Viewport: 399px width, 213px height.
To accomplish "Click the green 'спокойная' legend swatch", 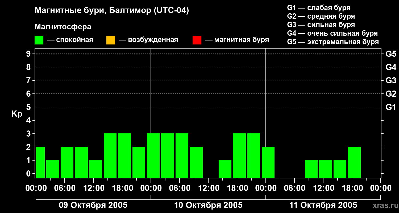I will pyautogui.click(x=39, y=40).
